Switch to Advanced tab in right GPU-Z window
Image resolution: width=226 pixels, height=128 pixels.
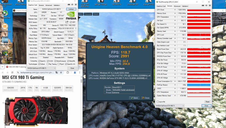(x=177, y=6)
